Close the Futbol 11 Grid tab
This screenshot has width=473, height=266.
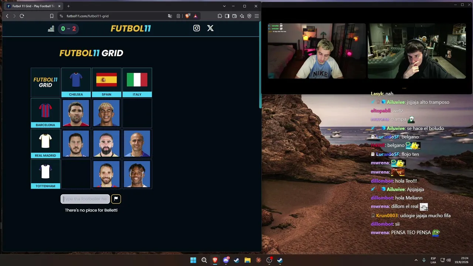59,6
